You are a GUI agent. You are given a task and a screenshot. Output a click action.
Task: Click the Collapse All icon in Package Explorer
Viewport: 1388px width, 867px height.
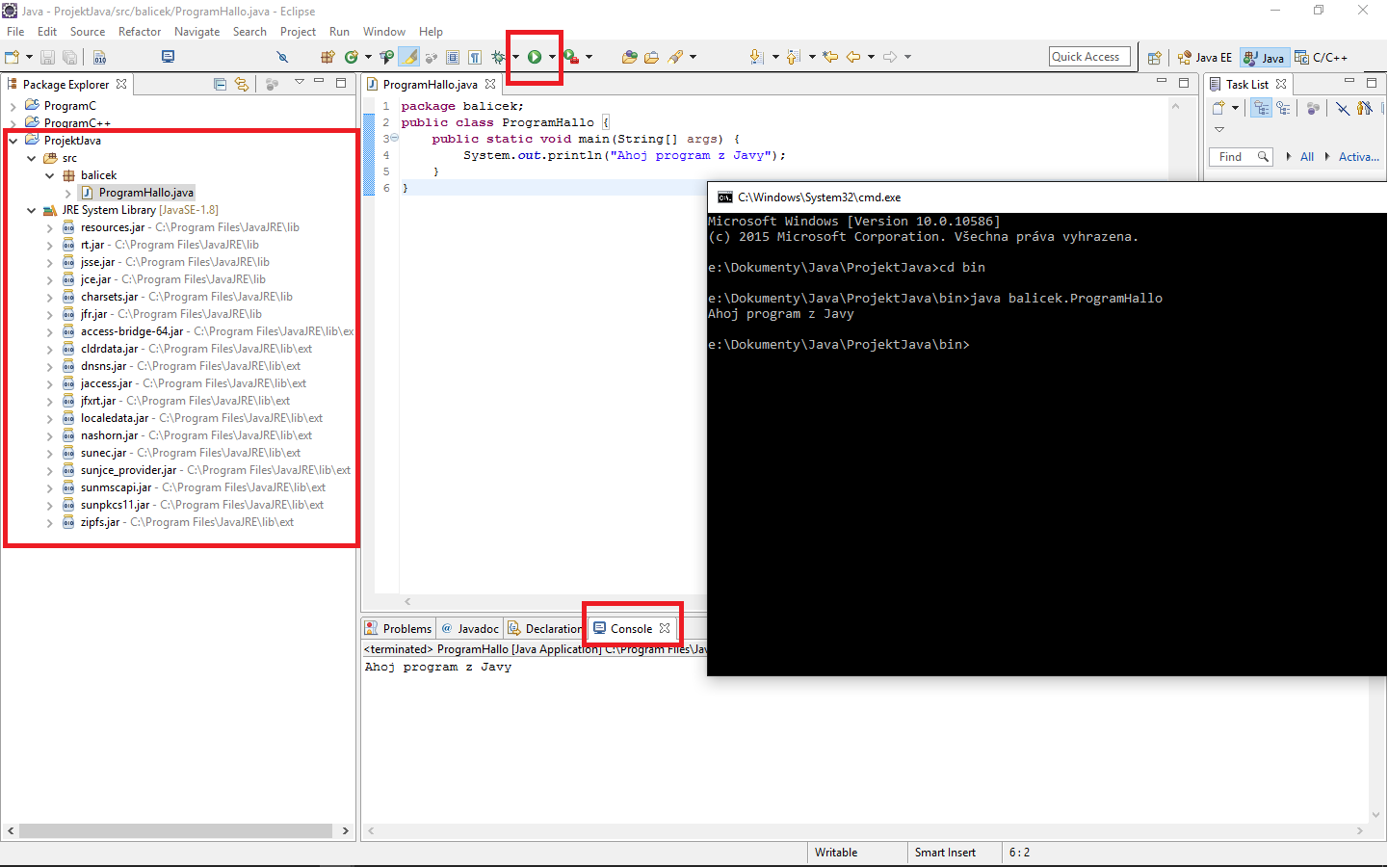coord(220,84)
